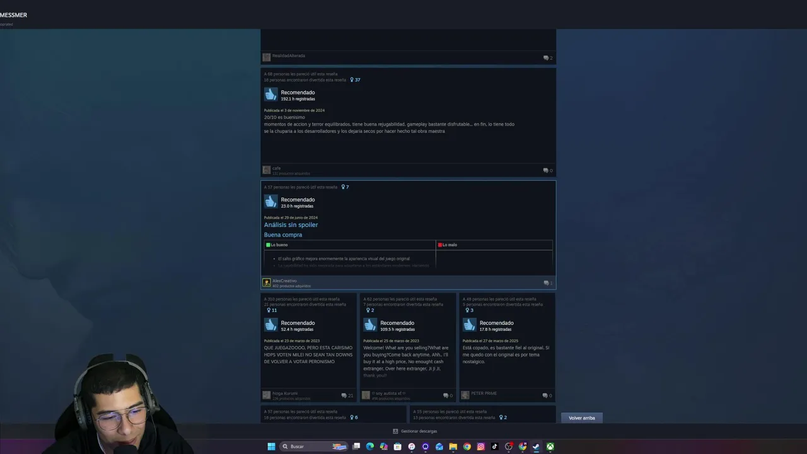Click award badge showing 11
This screenshot has height=454, width=807.
click(x=272, y=310)
